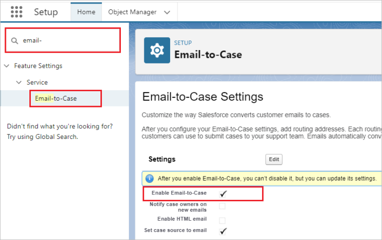Collapse the Service subsection chevron
Screen dimensions: 382x240
pos(18,82)
